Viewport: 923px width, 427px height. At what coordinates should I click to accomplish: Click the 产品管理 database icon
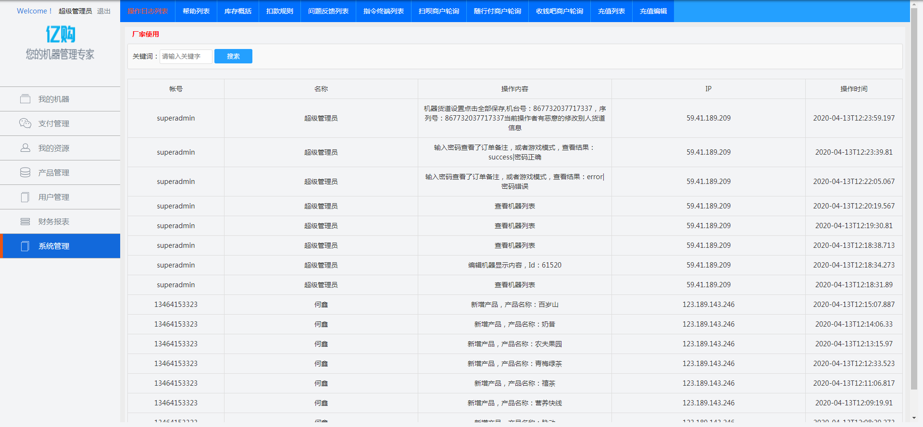coord(25,172)
